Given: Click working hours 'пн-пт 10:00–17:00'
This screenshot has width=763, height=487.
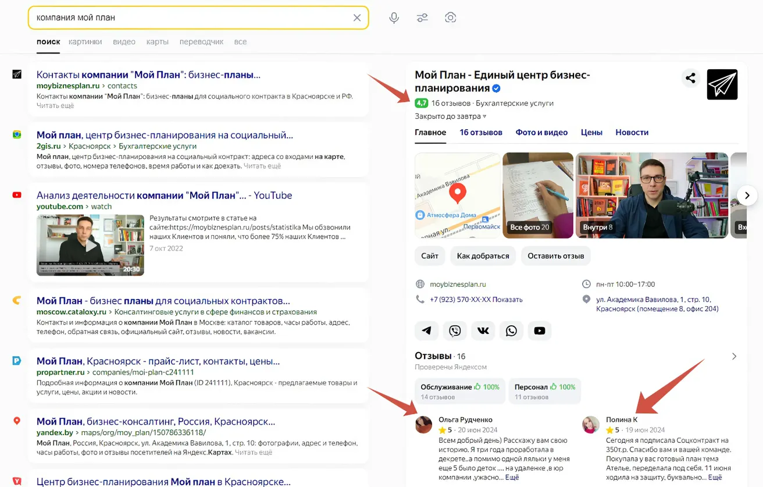Looking at the screenshot, I should [x=625, y=285].
